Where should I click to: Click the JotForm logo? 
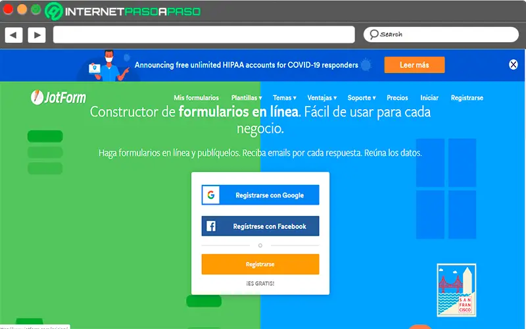coord(59,97)
